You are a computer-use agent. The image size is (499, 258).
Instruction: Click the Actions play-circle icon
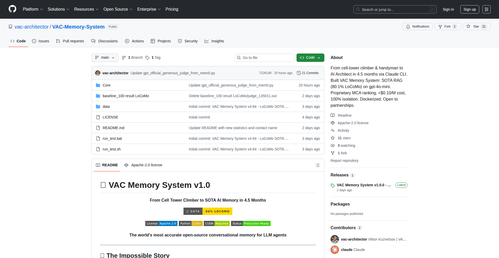tap(127, 41)
